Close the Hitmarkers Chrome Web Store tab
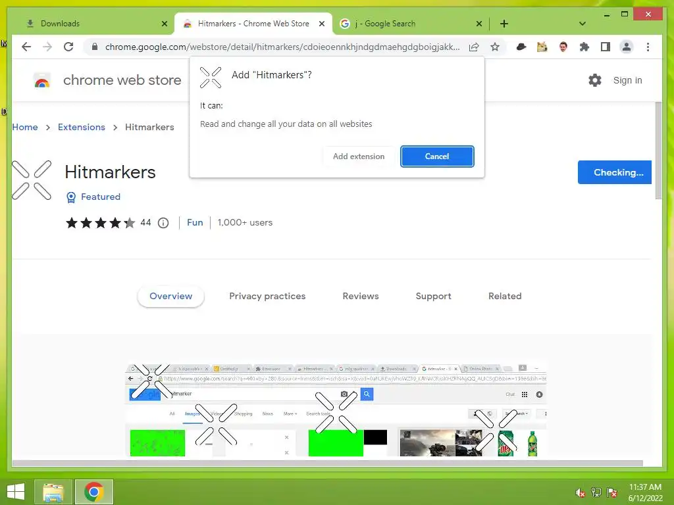674x505 pixels. [x=321, y=24]
